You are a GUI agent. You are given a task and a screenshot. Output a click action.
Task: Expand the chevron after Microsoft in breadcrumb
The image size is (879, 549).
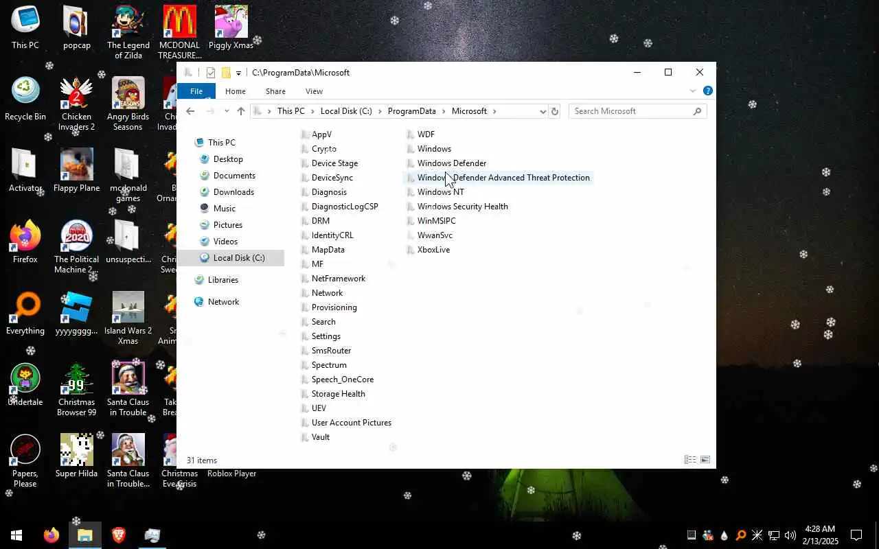[494, 111]
